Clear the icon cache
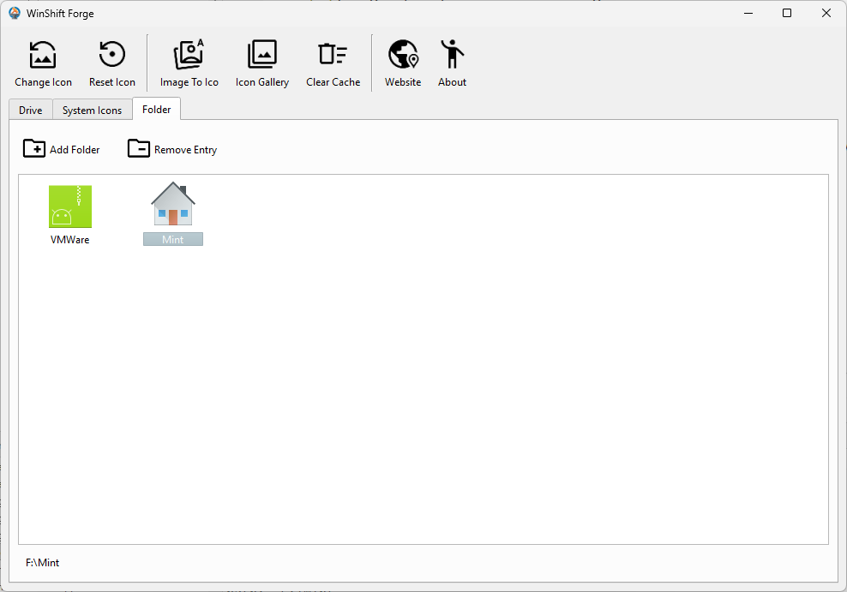 333,63
